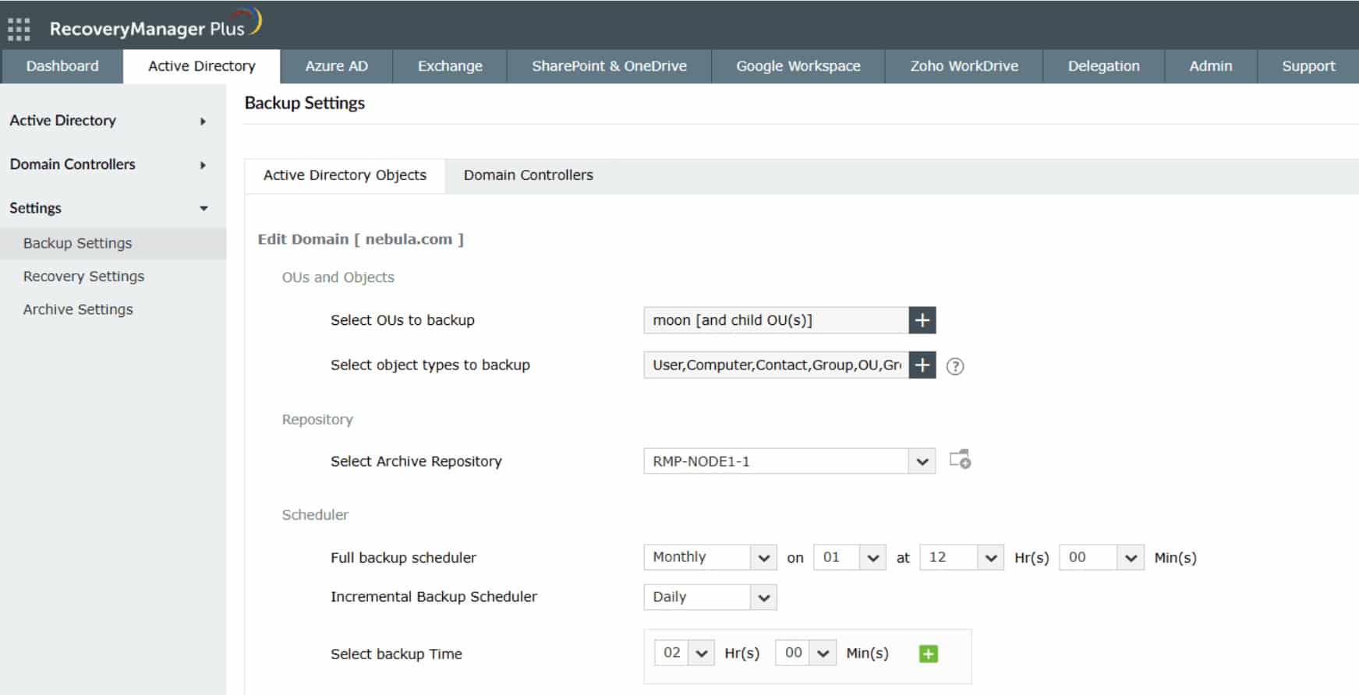Viewport: 1359px width, 695px height.
Task: Click Select object types to backup label
Action: coord(430,365)
